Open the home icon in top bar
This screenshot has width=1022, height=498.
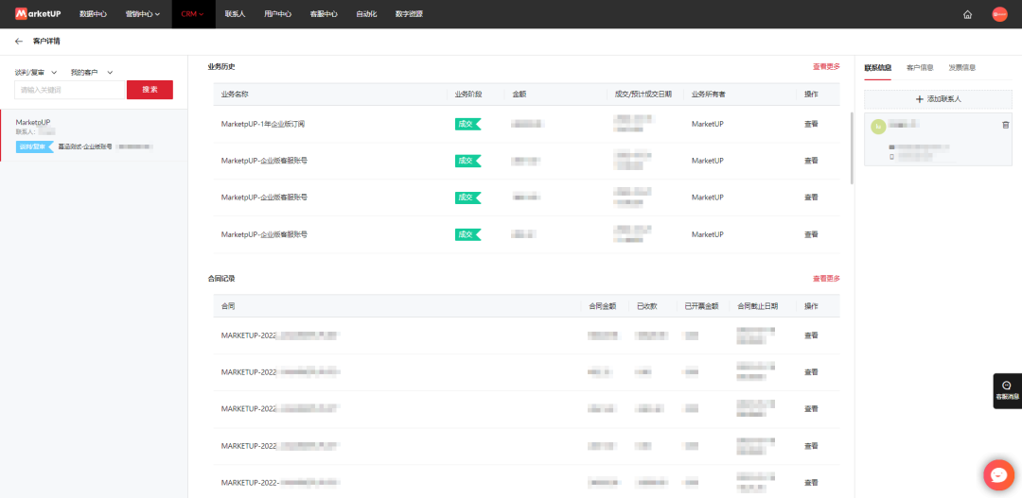tap(967, 14)
